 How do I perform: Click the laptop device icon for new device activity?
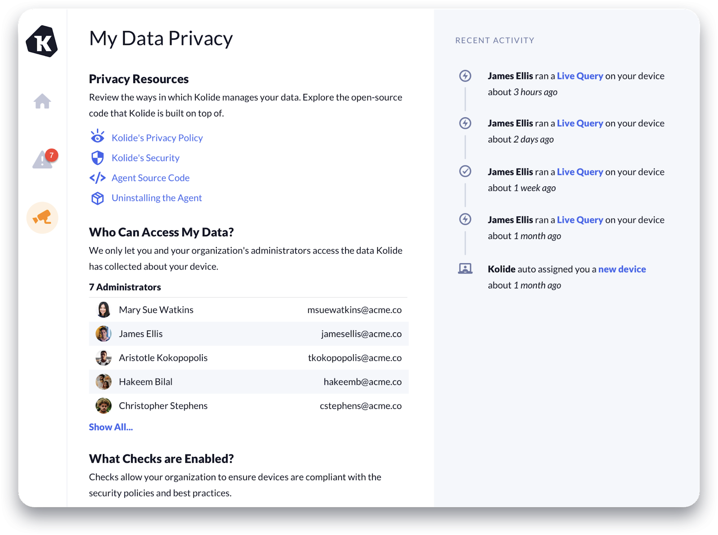[465, 269]
